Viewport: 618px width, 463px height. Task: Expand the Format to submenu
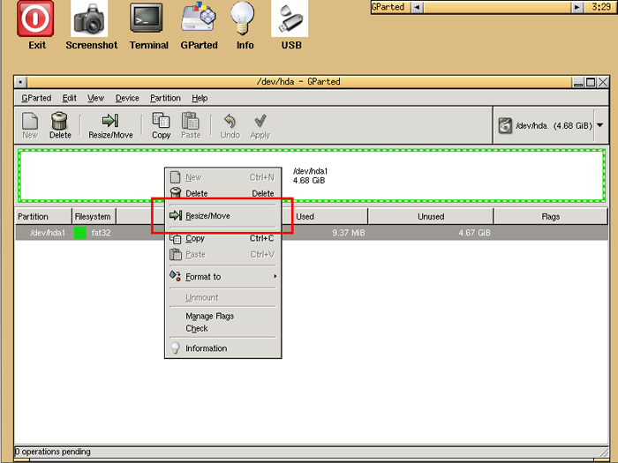pyautogui.click(x=222, y=277)
